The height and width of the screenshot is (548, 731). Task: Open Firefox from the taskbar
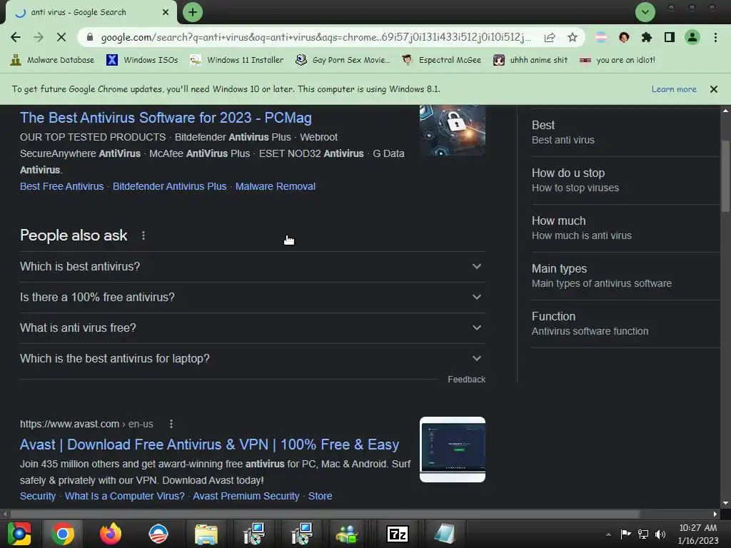pyautogui.click(x=111, y=534)
